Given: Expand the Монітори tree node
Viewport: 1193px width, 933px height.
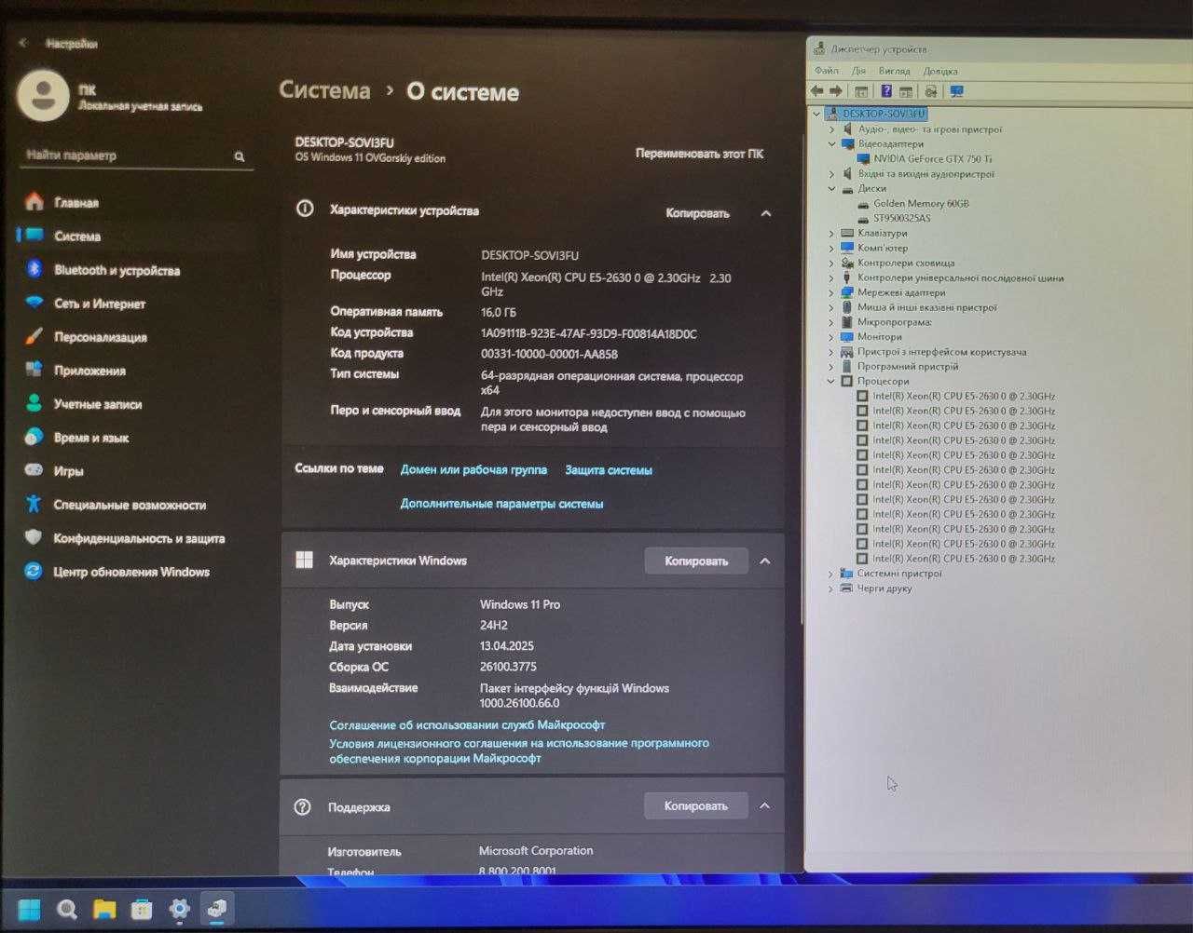Looking at the screenshot, I should click(831, 336).
